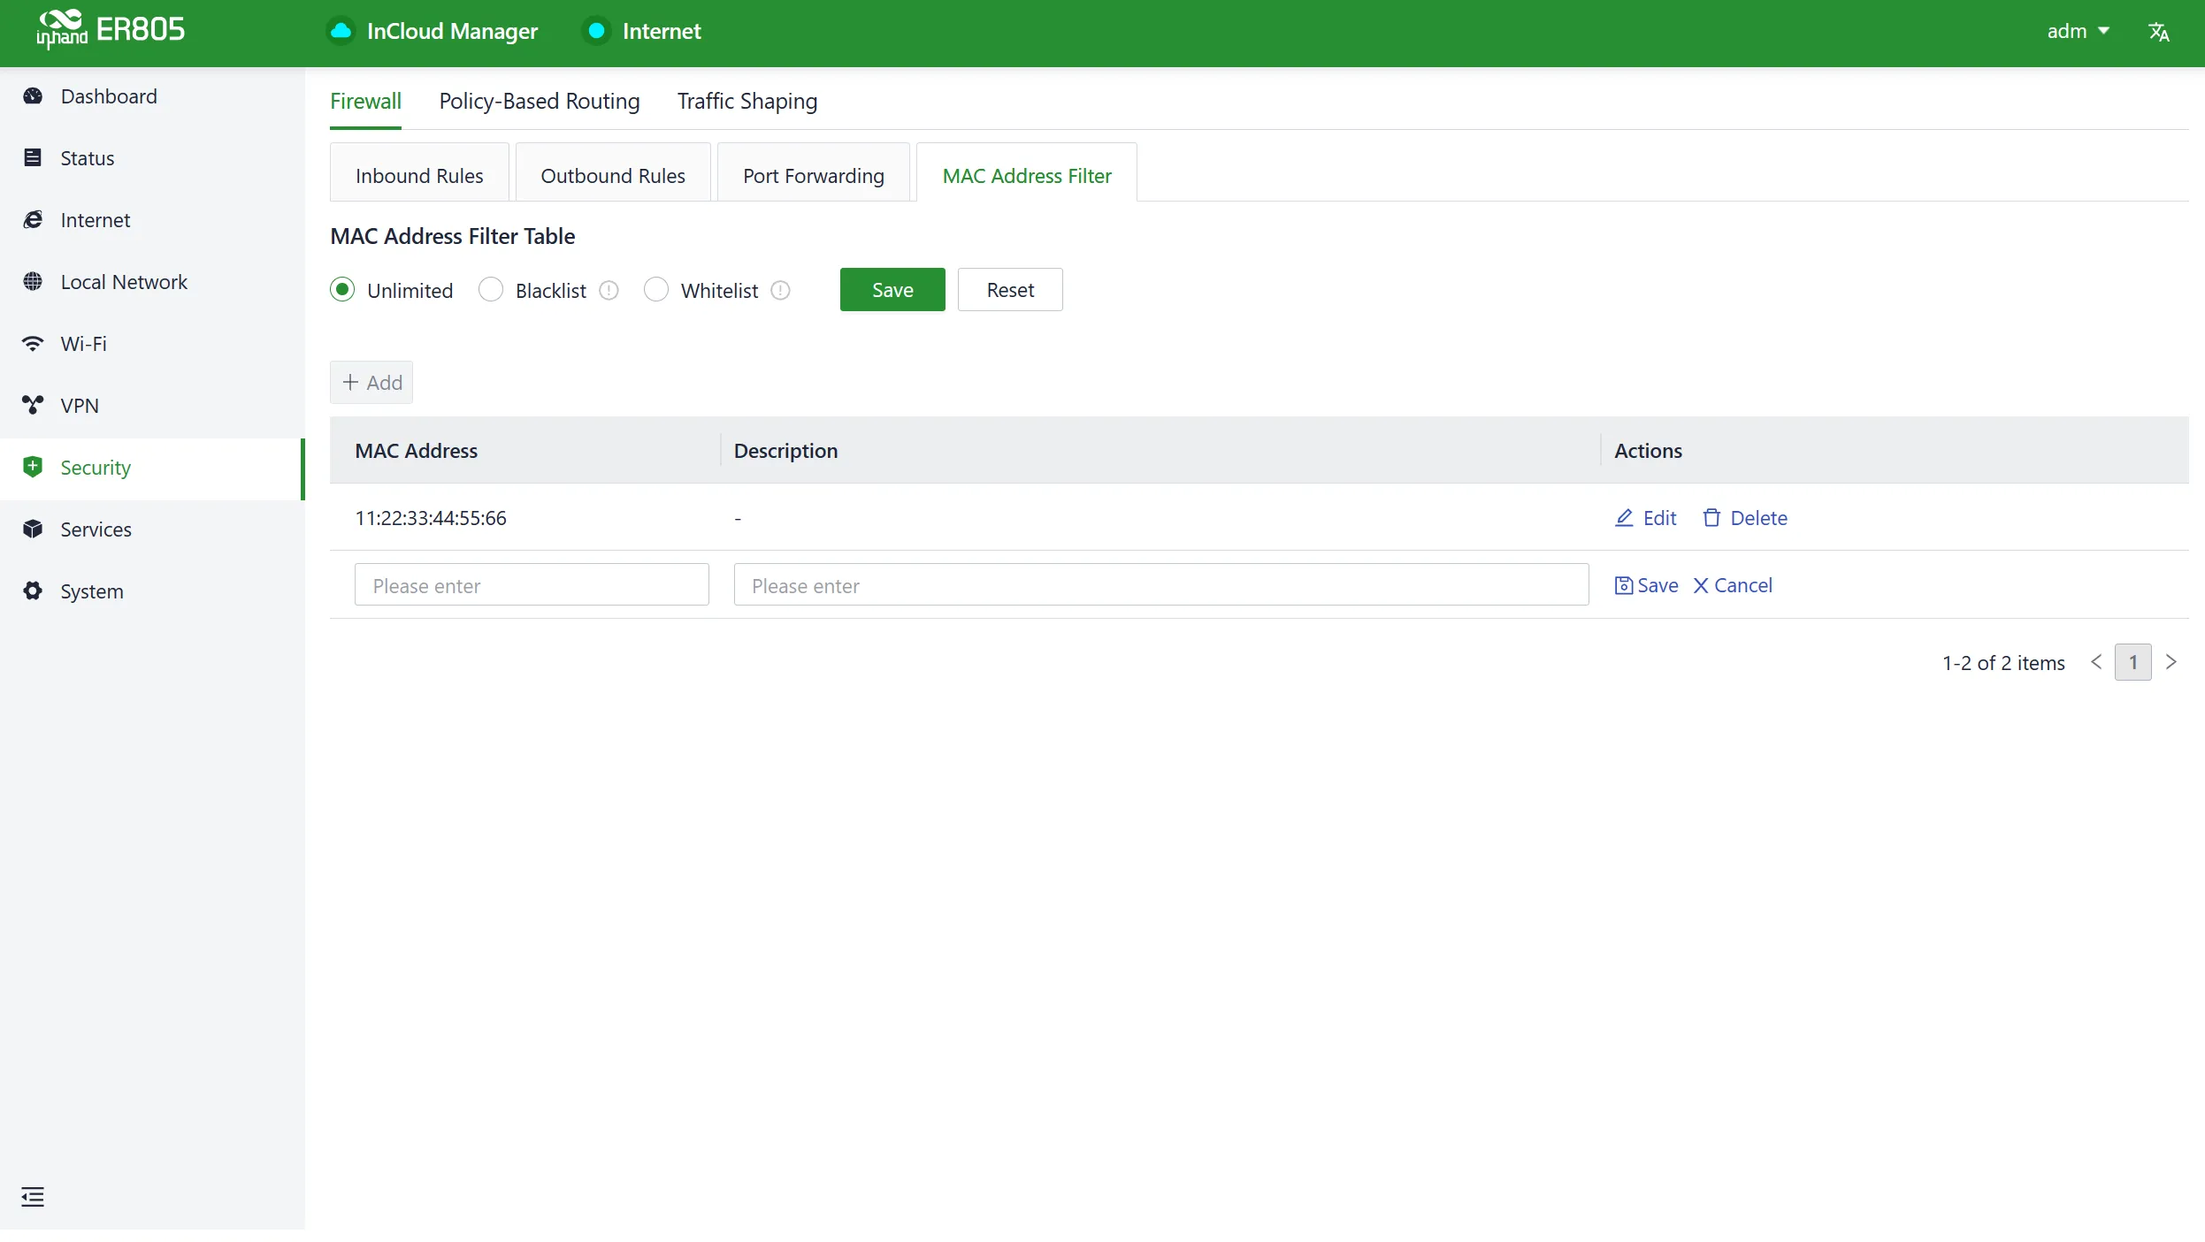The width and height of the screenshot is (2205, 1242).
Task: Open the Port Forwarding tab
Action: coord(814,173)
